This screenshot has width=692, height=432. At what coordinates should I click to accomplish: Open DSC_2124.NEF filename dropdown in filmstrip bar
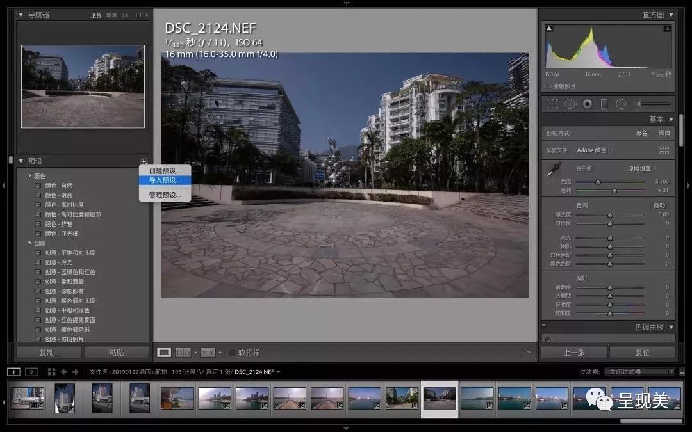(x=257, y=372)
